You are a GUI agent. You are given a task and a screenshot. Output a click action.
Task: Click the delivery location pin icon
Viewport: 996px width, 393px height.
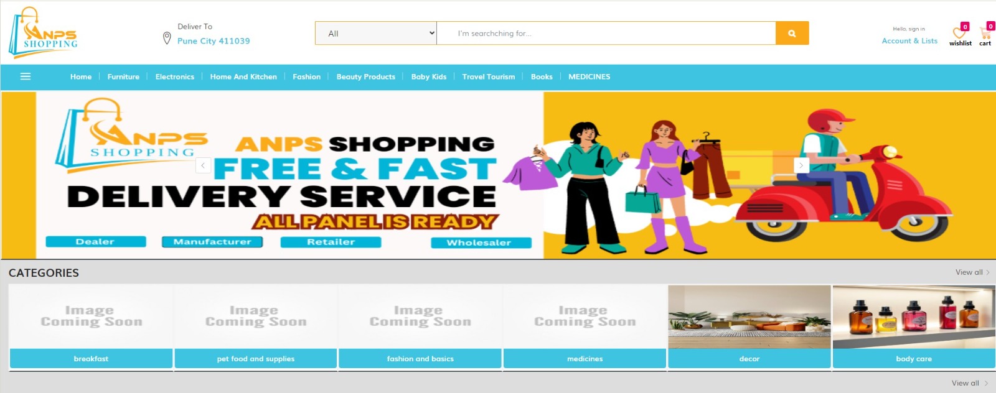tap(167, 39)
